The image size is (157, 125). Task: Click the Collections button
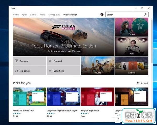pos(64,71)
